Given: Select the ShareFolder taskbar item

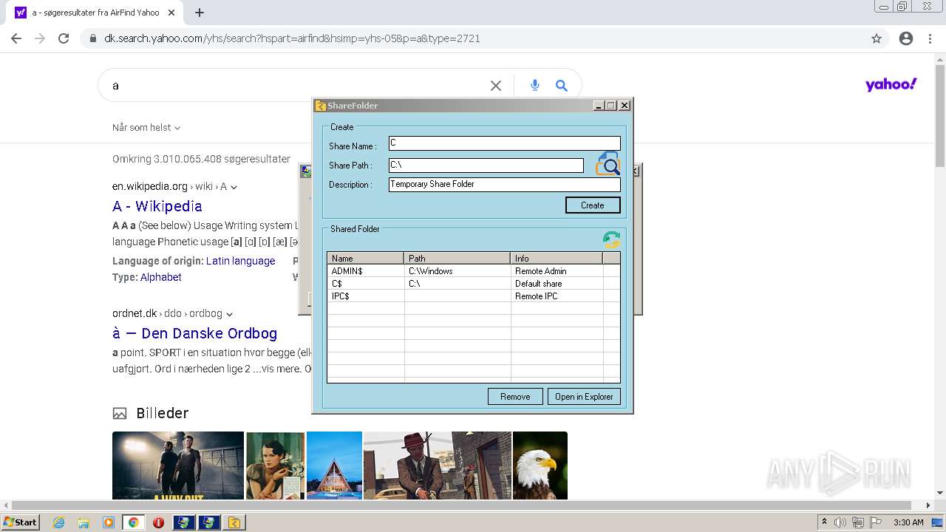Looking at the screenshot, I should click(234, 522).
